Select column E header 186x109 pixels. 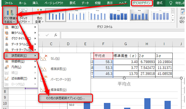(85, 44)
